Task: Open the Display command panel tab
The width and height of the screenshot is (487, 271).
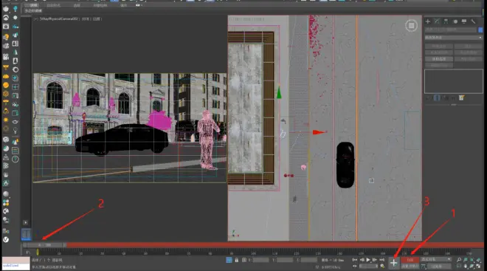Action: click(464, 21)
